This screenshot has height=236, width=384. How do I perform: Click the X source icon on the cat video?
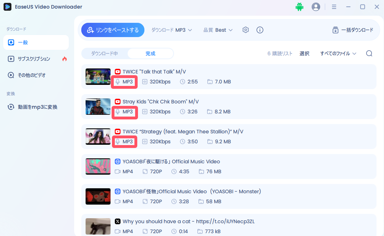click(x=118, y=221)
